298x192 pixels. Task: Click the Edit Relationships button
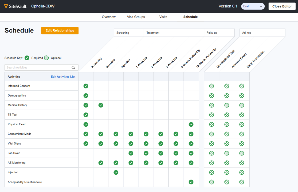[60, 30]
